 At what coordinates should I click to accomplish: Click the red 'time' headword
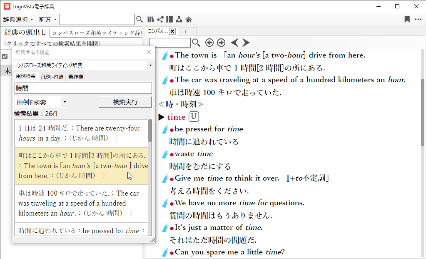coord(176,117)
